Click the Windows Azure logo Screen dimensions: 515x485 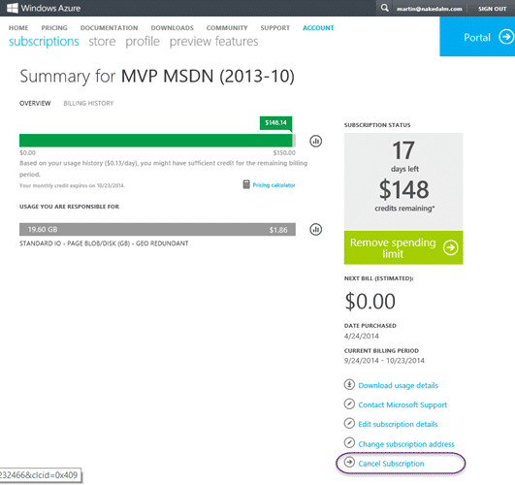44,8
